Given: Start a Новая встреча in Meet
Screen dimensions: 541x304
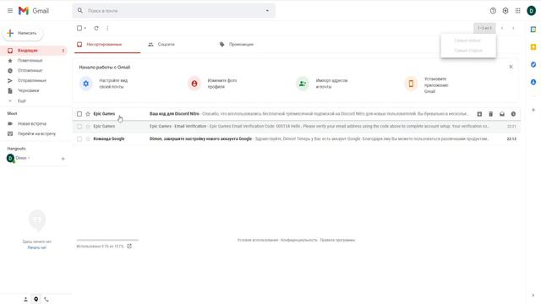Looking at the screenshot, I should pyautogui.click(x=32, y=124).
